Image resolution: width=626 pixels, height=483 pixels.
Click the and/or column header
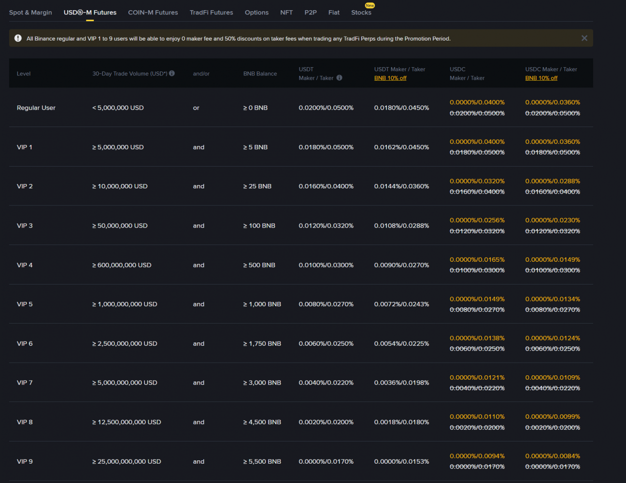201,74
